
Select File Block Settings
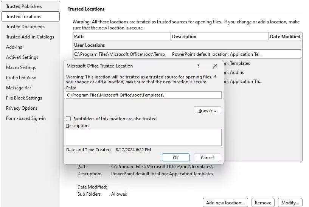pos(24,98)
